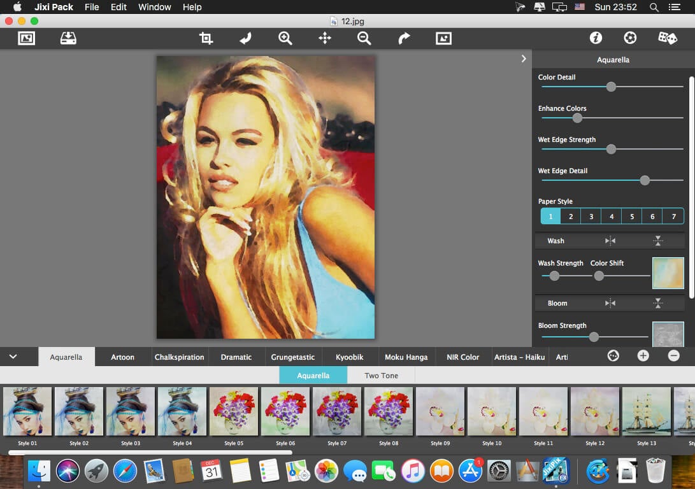Select paper style 3
Viewport: 695px width, 489px height.
[x=591, y=216]
